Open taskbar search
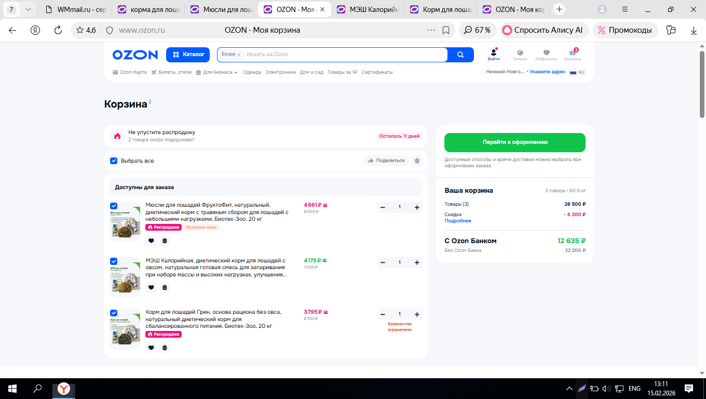Screen dimensions: 706x399 point(37,389)
